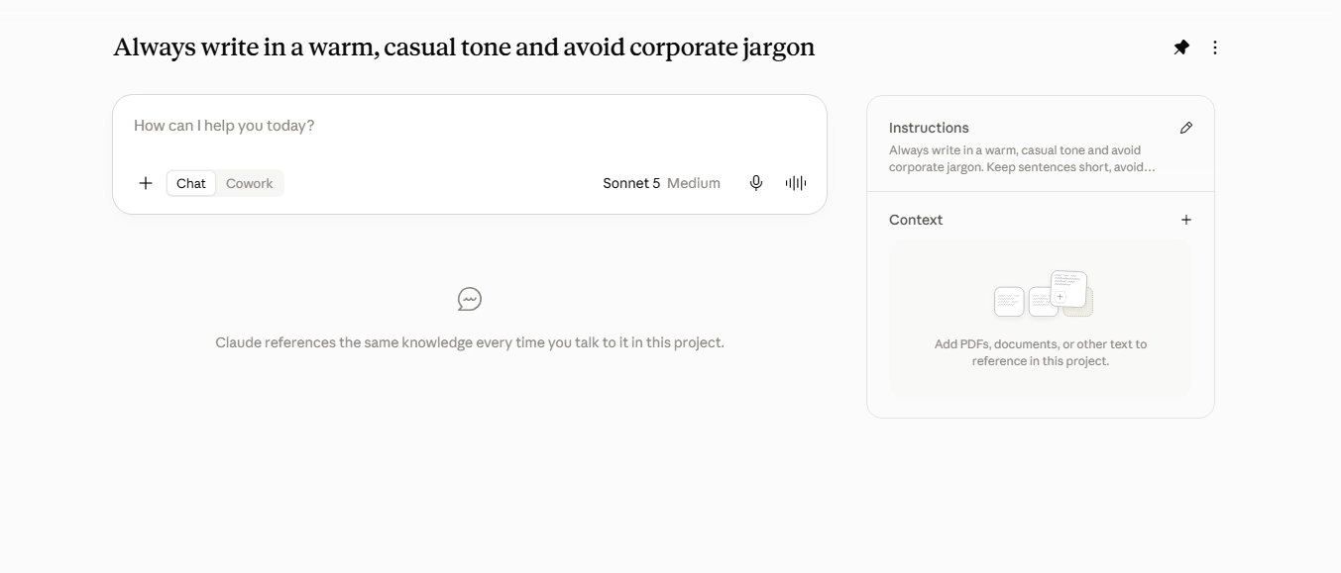
Task: Open the three-dot project options menu
Action: pos(1215,48)
